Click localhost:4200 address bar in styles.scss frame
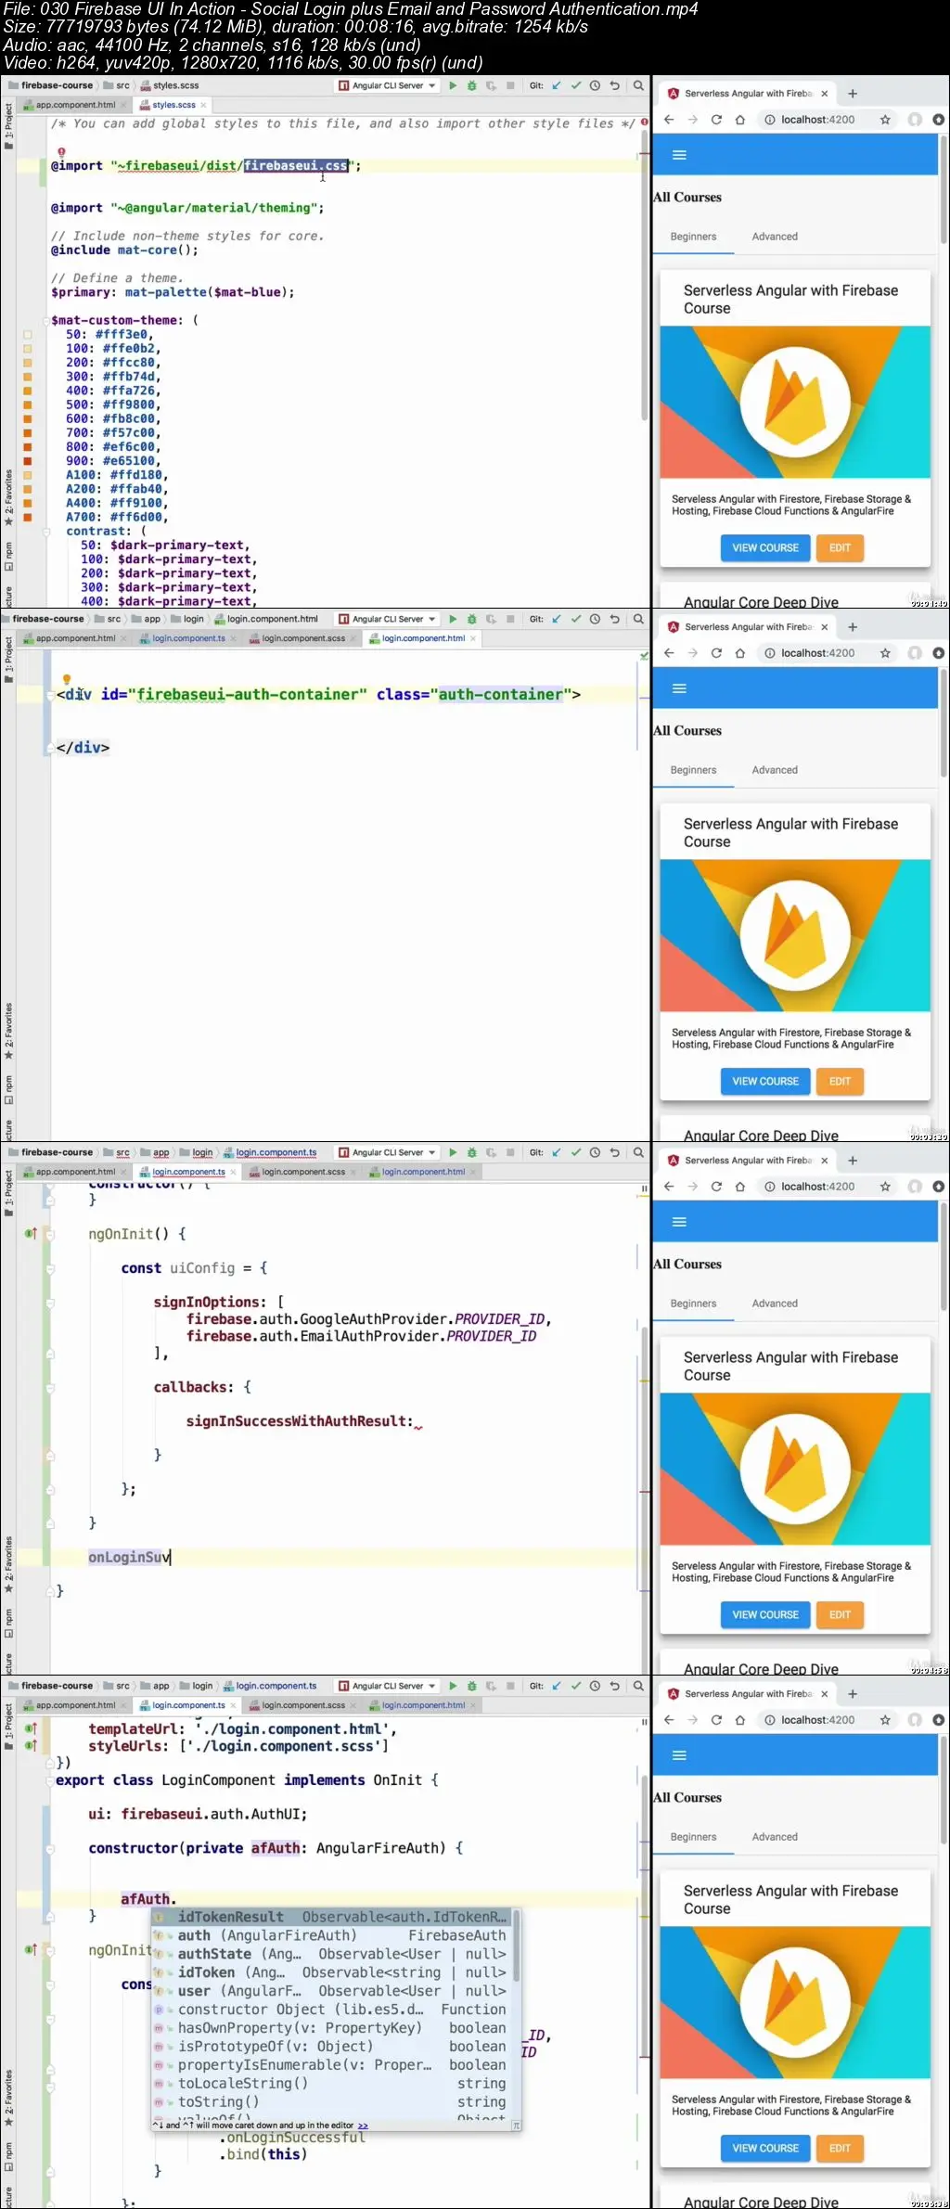This screenshot has width=950, height=2209. pos(817,120)
